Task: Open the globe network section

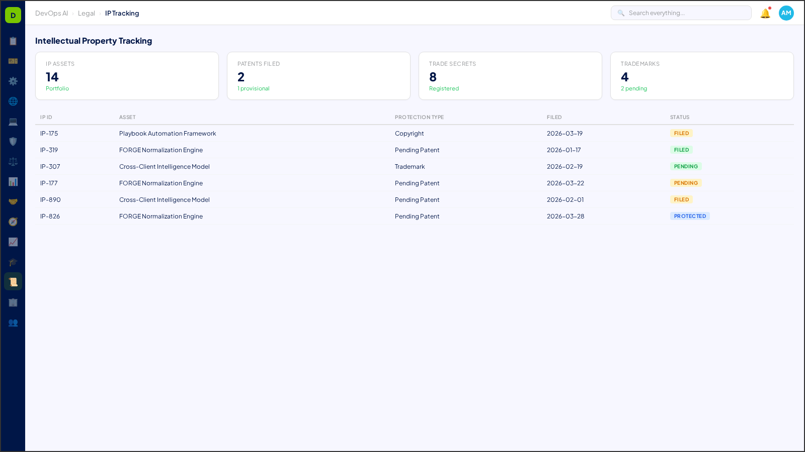Action: click(x=13, y=101)
